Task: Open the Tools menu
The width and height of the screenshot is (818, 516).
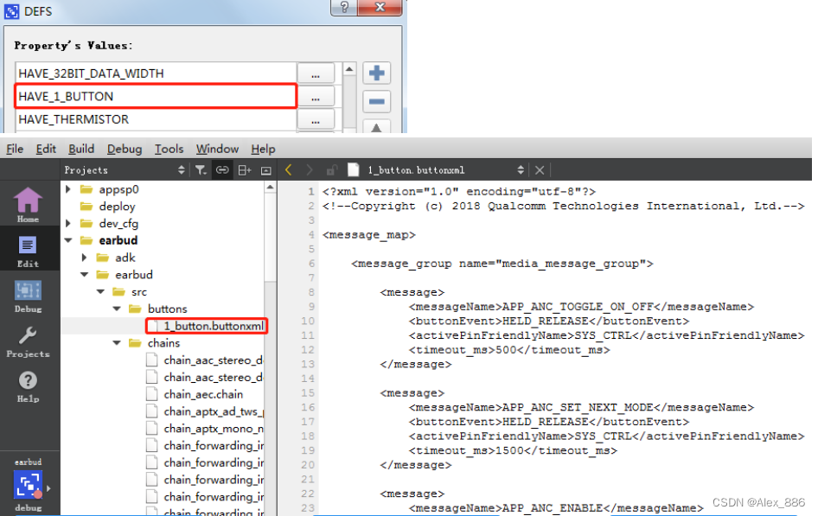Action: coord(169,149)
